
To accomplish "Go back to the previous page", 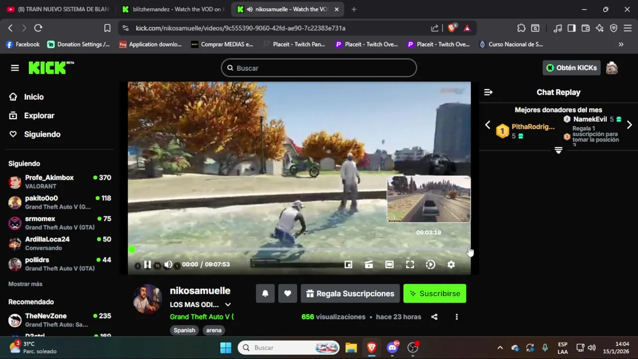I will point(10,28).
